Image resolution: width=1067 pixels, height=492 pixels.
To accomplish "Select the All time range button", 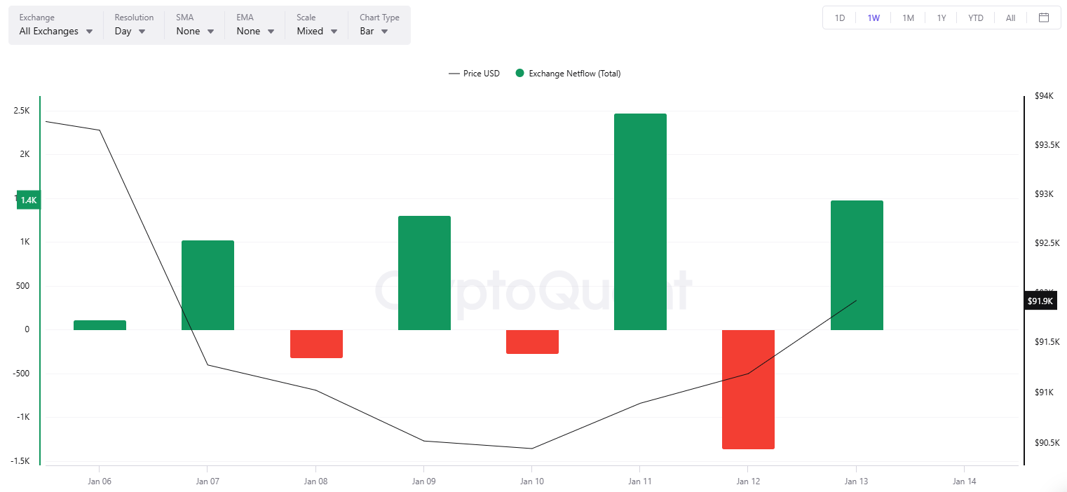I will pos(1010,18).
